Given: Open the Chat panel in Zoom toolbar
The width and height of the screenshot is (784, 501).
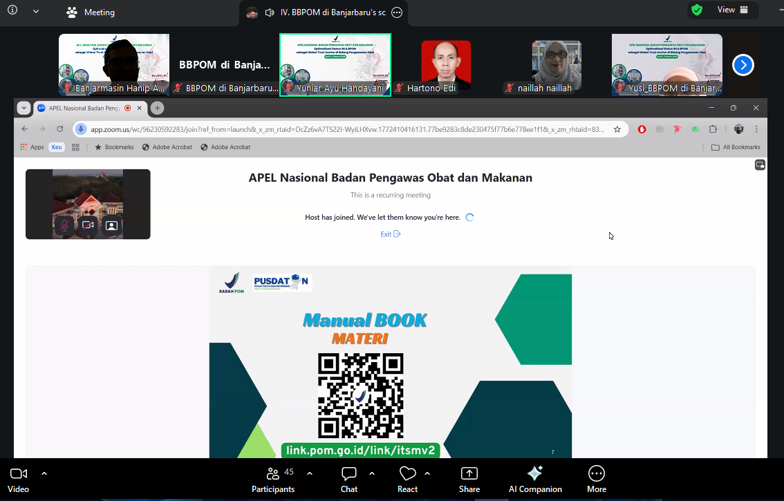Looking at the screenshot, I should [349, 474].
